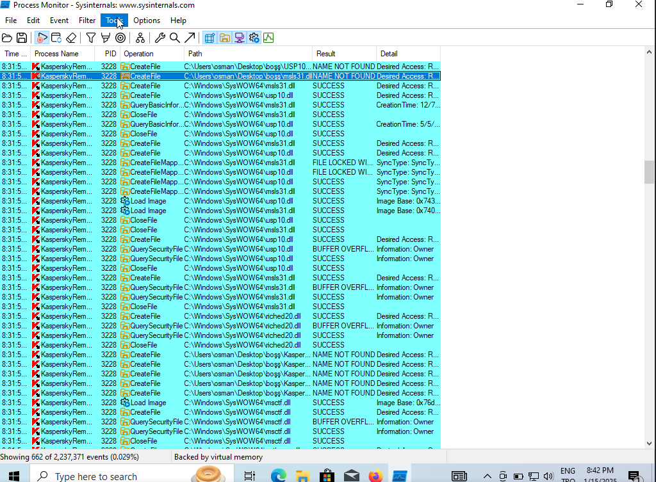Screen dimensions: 656x482
Task: Click BUFFER OVERFL... result for msctf.dll
Action: coord(344,422)
